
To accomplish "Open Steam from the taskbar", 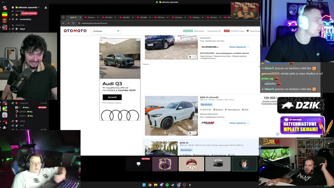I will (173, 185).
